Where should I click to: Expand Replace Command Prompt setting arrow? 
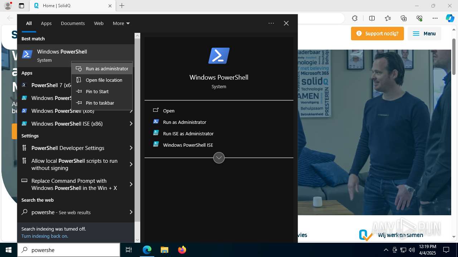131,184
